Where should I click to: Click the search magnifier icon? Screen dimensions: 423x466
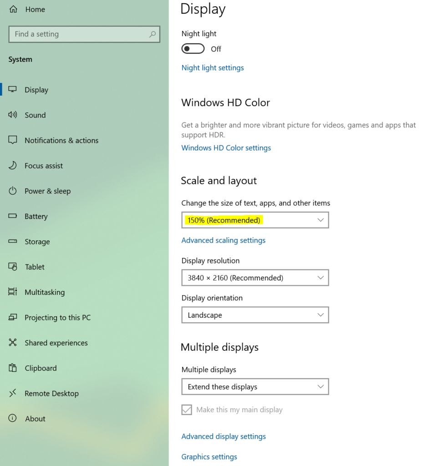pyautogui.click(x=153, y=34)
